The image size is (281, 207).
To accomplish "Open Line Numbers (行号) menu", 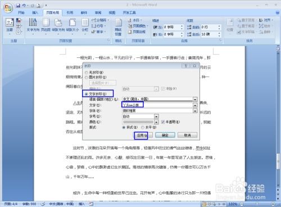I will [x=99, y=26].
